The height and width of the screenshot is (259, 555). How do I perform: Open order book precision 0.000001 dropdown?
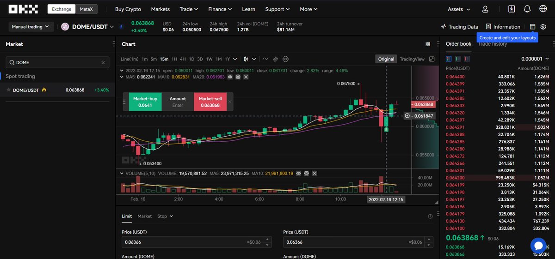535,59
